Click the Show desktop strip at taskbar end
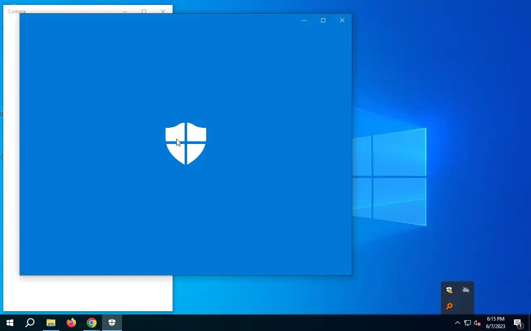 [530, 323]
